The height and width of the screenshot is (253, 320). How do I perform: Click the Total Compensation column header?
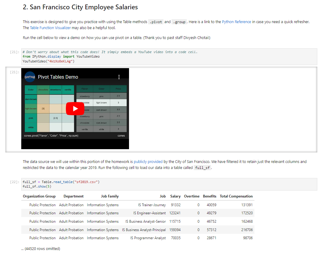pyautogui.click(x=236, y=196)
